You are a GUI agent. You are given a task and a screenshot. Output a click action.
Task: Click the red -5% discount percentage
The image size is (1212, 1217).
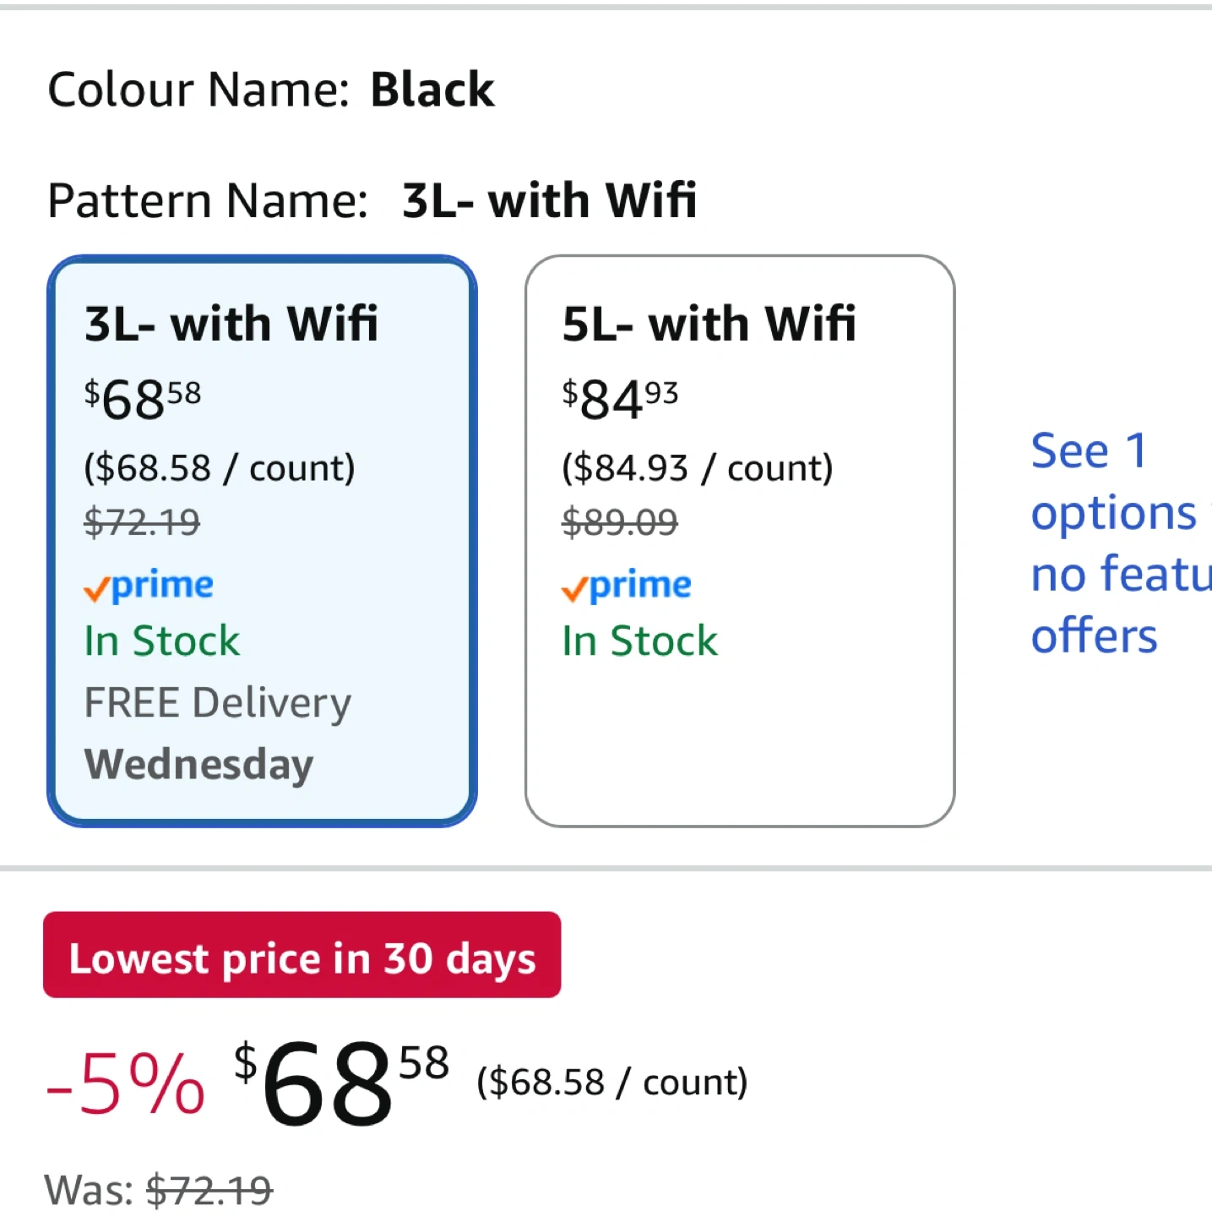(125, 1085)
